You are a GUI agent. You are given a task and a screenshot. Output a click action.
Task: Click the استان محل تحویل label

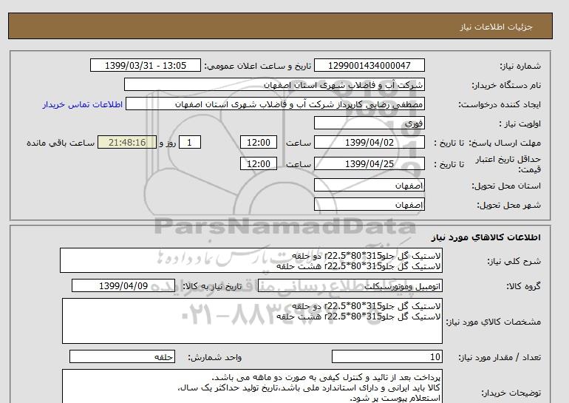tap(506, 186)
